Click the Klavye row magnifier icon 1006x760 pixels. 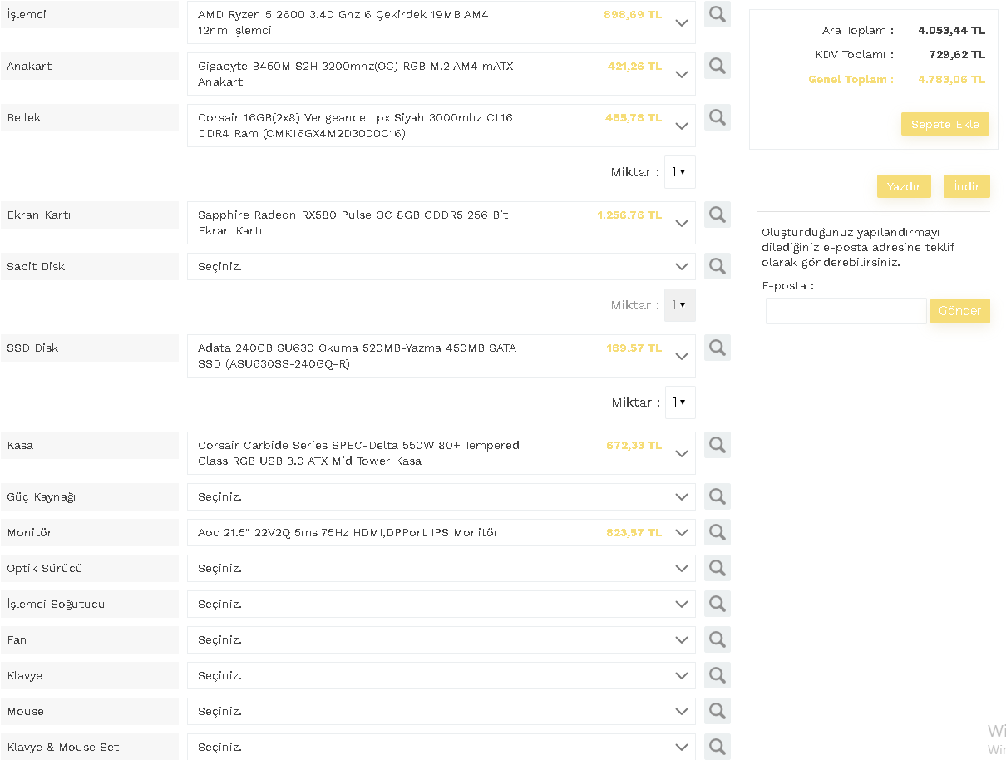point(717,675)
